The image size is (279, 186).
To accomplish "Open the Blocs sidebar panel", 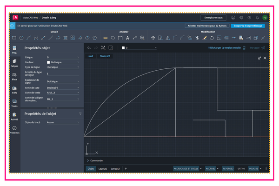I will pyautogui.click(x=14, y=77).
